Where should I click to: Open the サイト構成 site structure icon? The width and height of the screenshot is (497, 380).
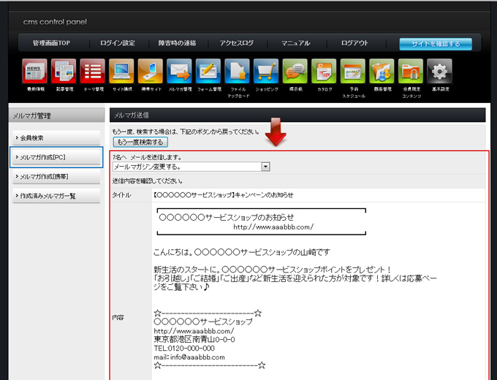point(121,72)
